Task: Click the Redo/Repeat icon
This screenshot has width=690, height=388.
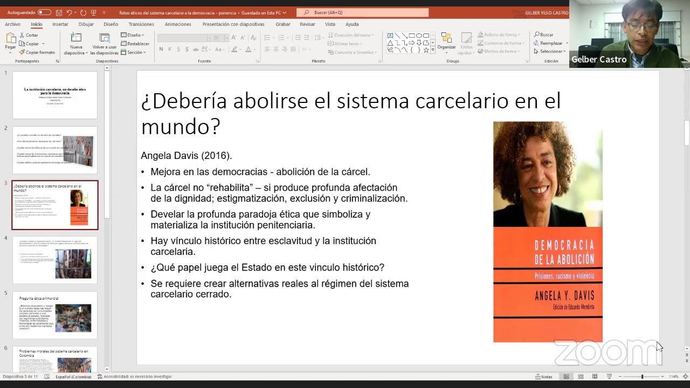Action: (84, 12)
